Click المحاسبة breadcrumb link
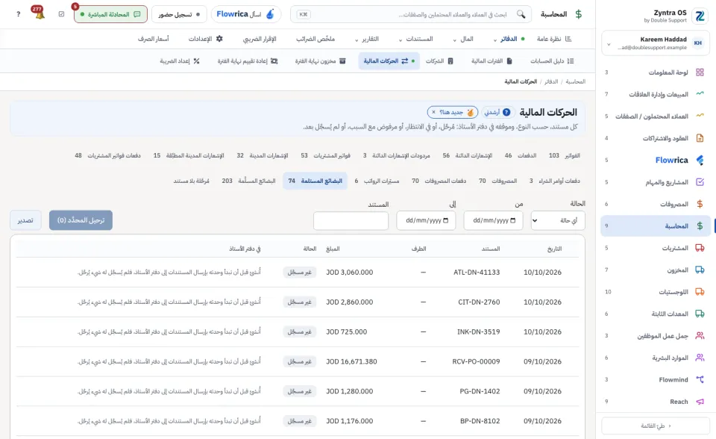 (x=575, y=81)
